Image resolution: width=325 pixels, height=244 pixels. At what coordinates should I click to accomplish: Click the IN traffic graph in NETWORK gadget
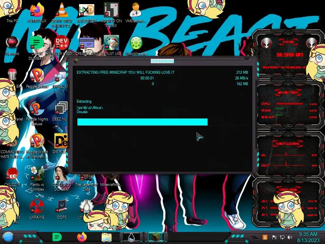coord(288,154)
